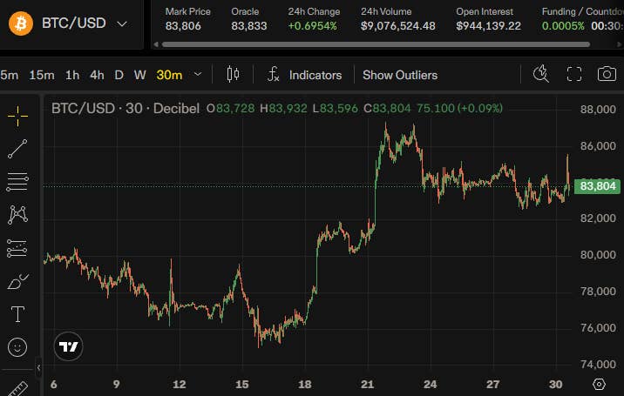This screenshot has height=396, width=624.
Task: Open the Fibonacci retracement tool
Action: pos(17,182)
